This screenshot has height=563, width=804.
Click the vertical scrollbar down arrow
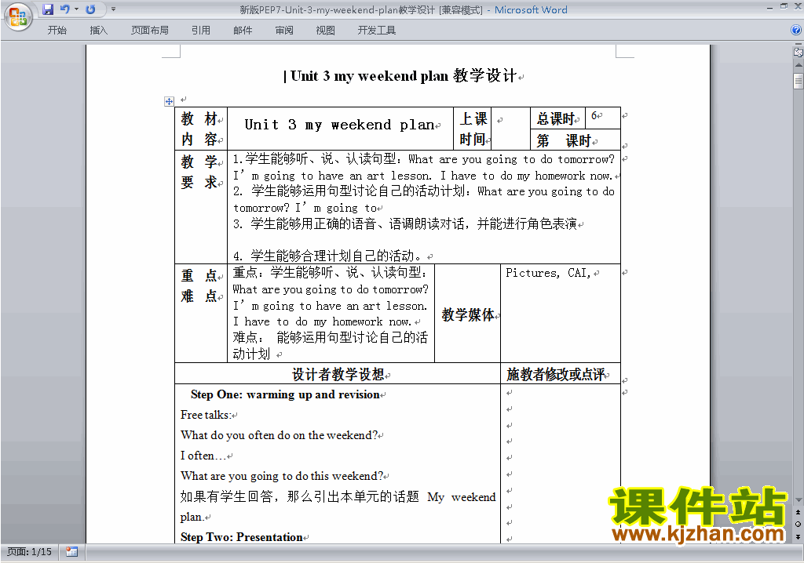pyautogui.click(x=798, y=500)
